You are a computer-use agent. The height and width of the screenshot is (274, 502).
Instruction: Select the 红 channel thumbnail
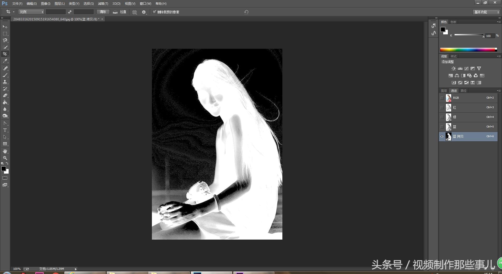pyautogui.click(x=448, y=107)
